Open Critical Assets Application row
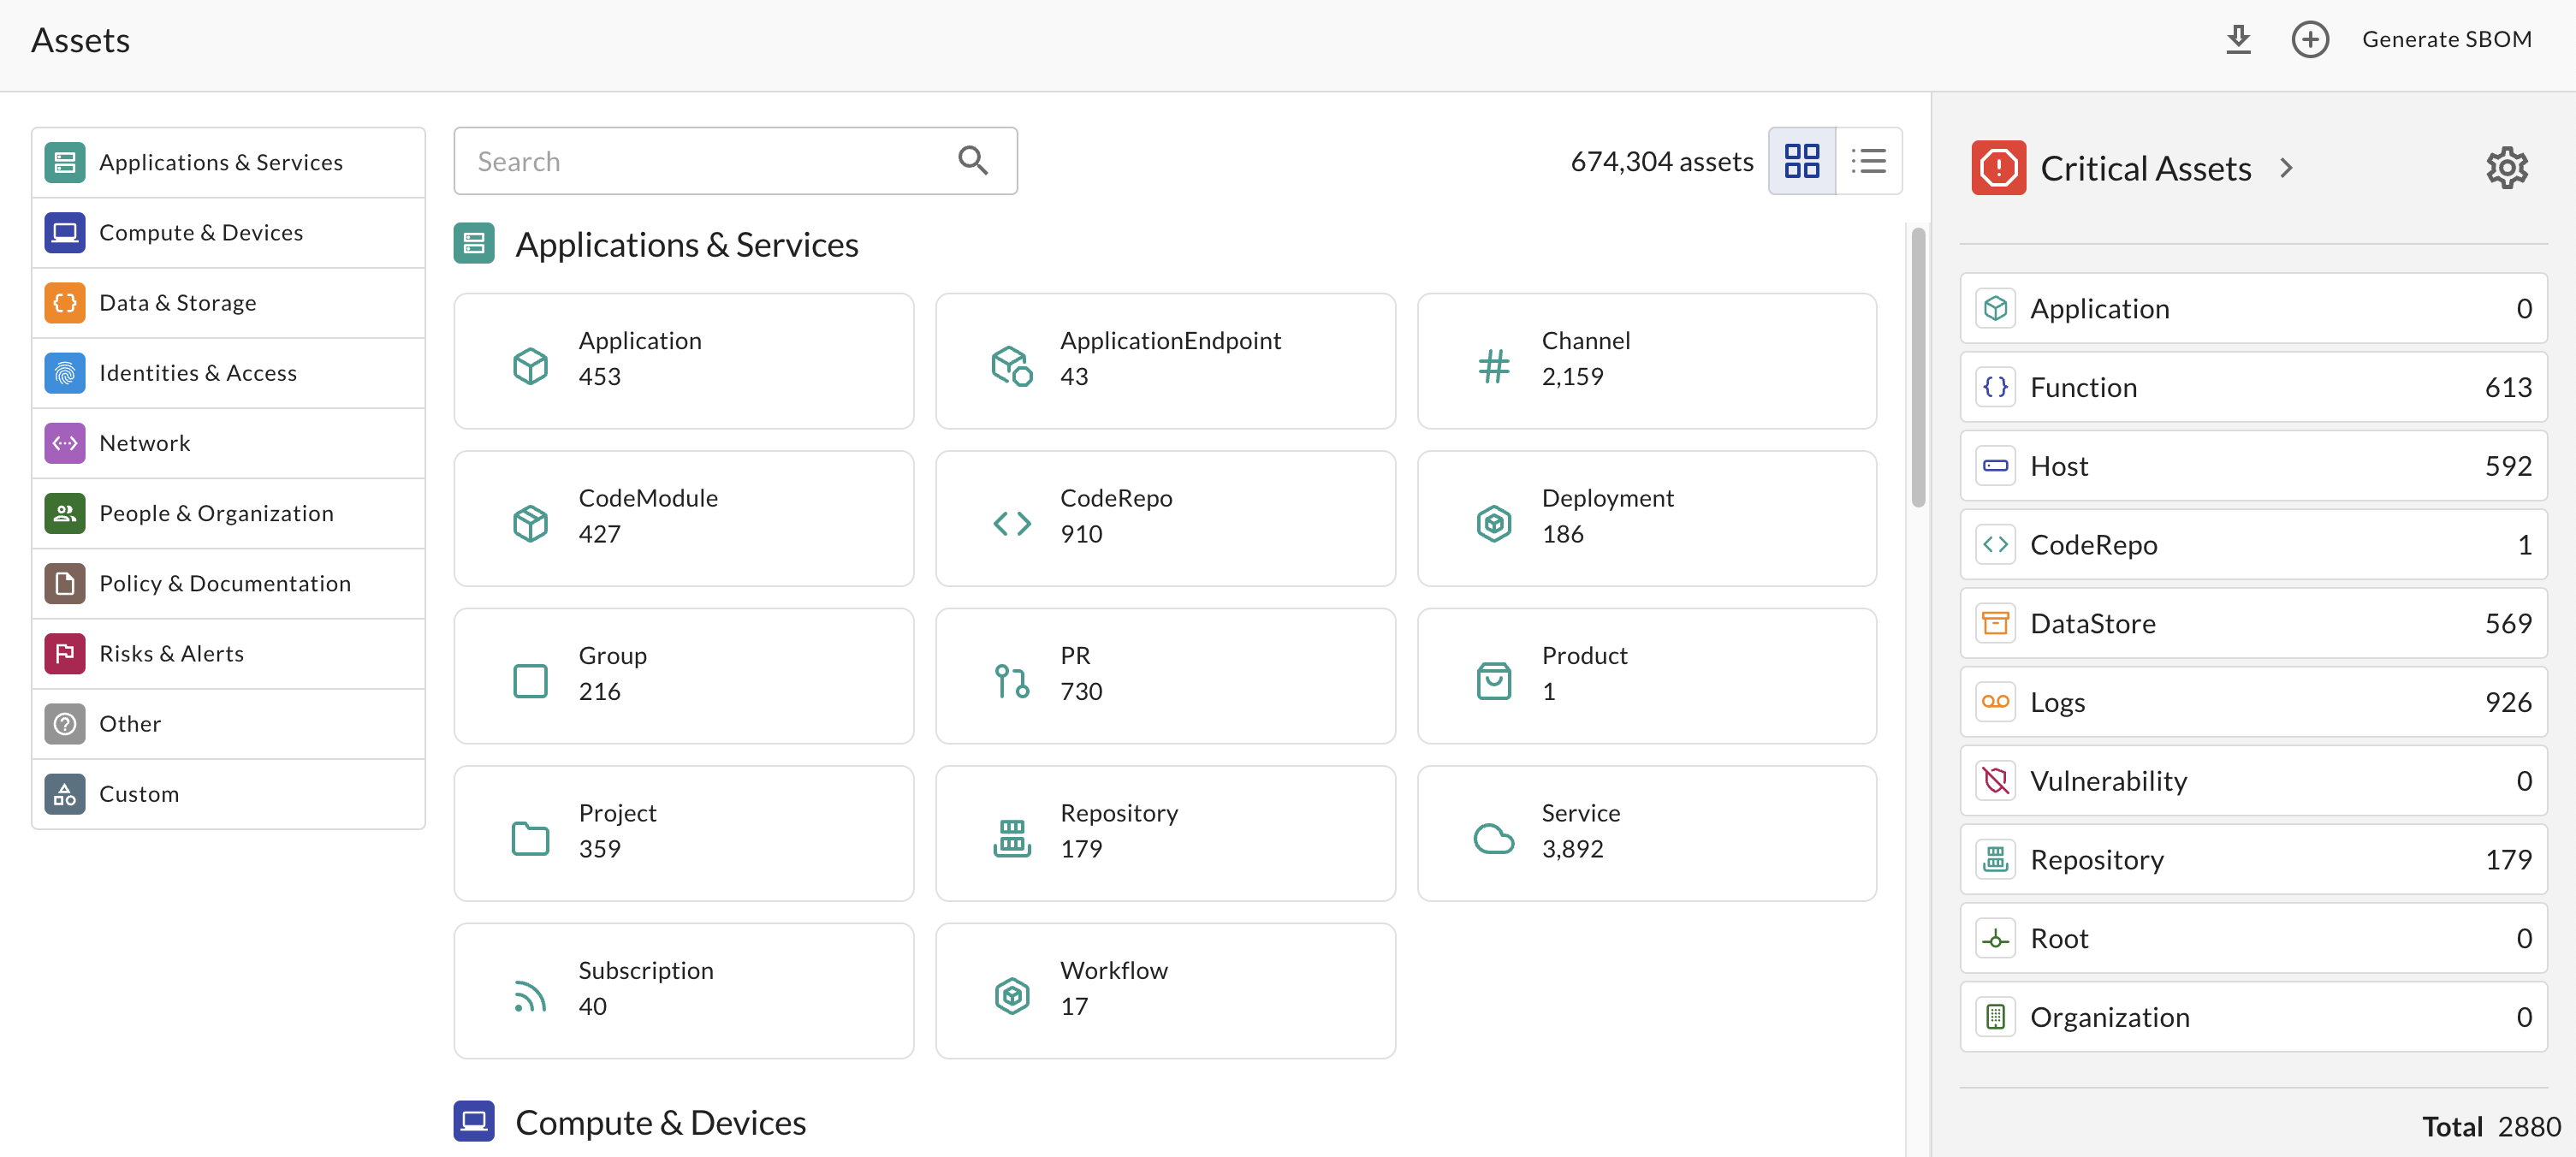Image resolution: width=2576 pixels, height=1157 pixels. tap(2253, 308)
